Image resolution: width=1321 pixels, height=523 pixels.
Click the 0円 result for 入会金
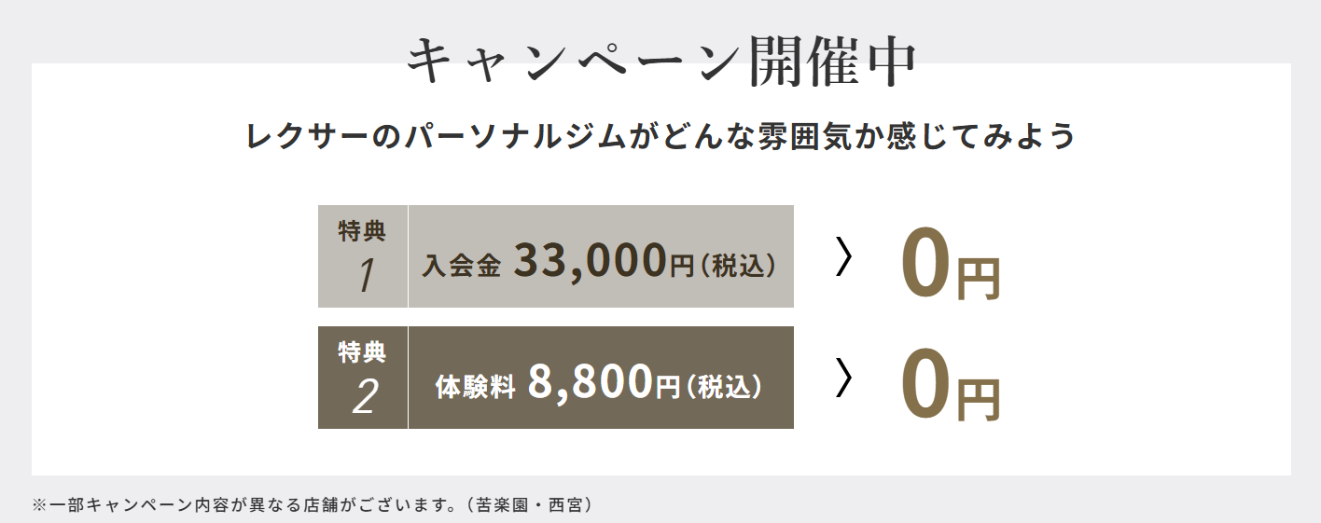pos(950,266)
